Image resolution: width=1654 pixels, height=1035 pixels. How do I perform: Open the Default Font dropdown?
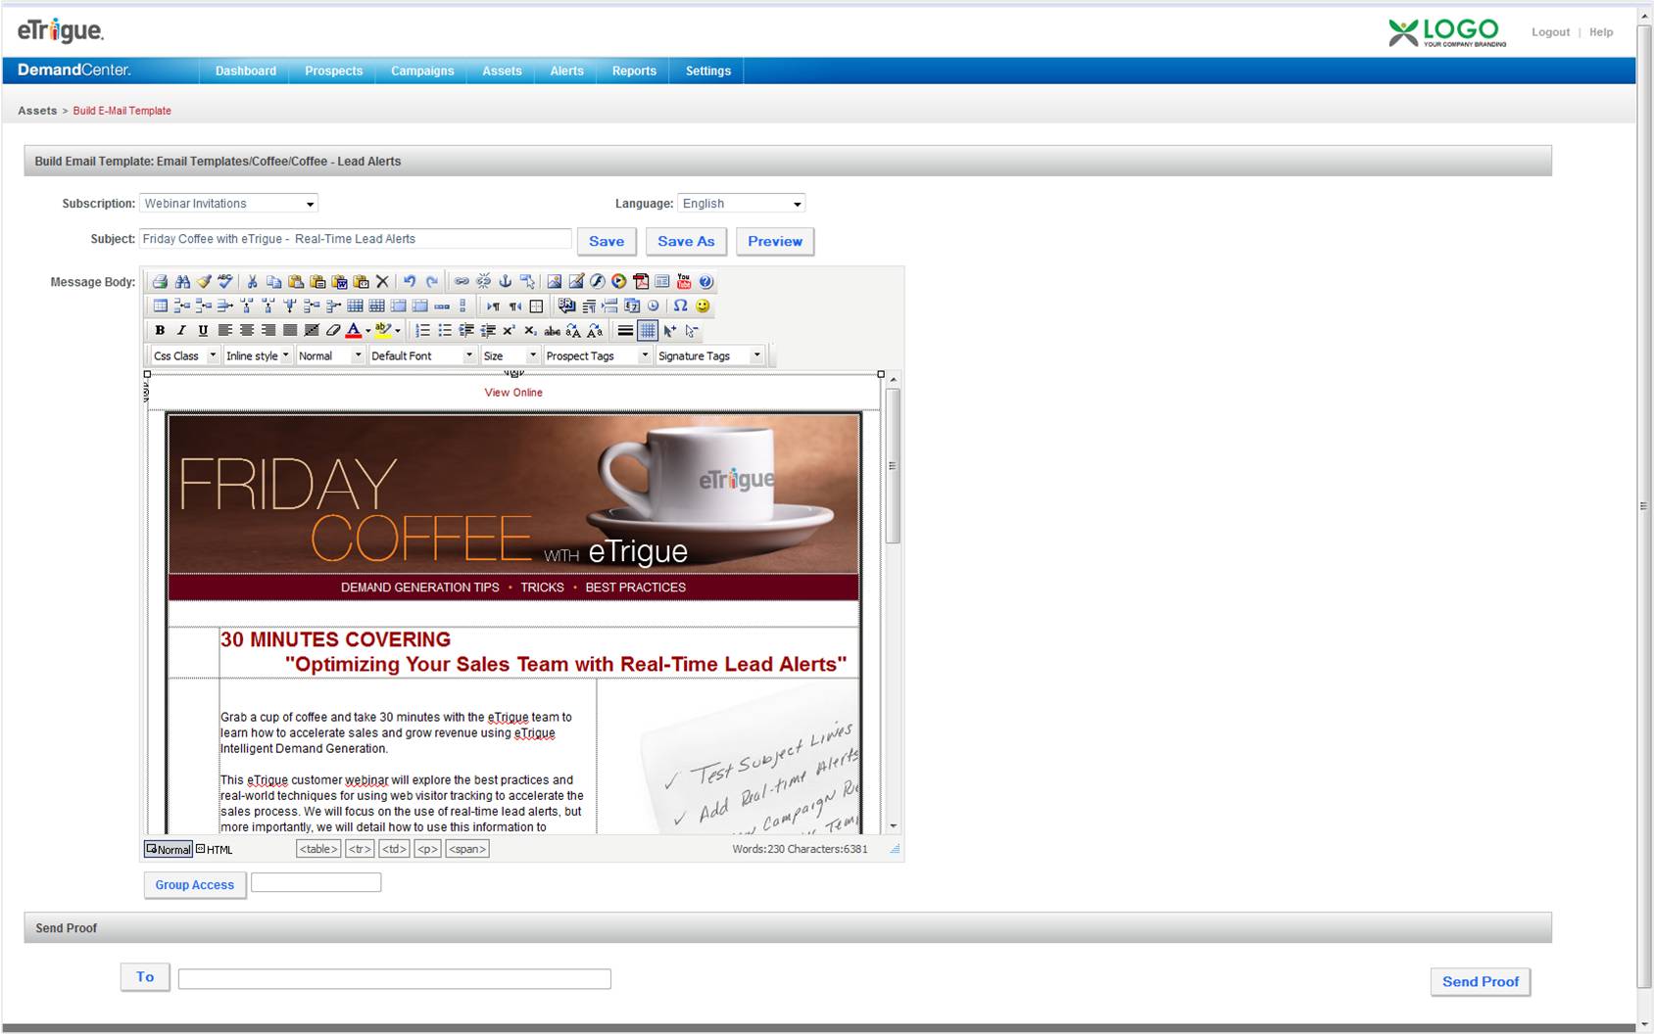[x=422, y=355]
